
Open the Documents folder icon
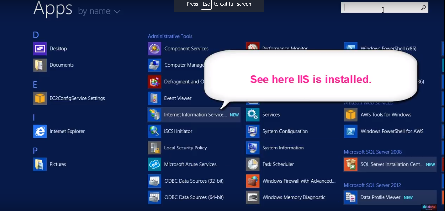pos(40,65)
